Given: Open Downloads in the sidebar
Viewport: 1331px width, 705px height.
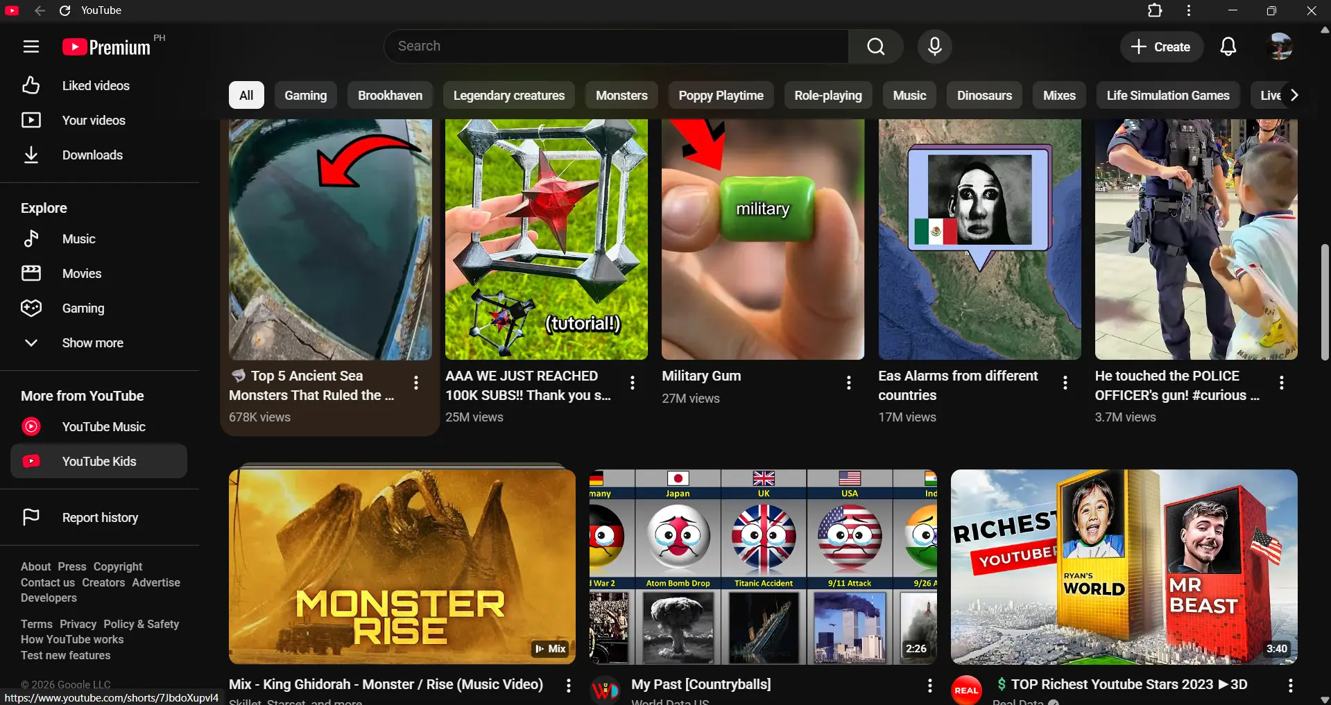Looking at the screenshot, I should coord(99,155).
